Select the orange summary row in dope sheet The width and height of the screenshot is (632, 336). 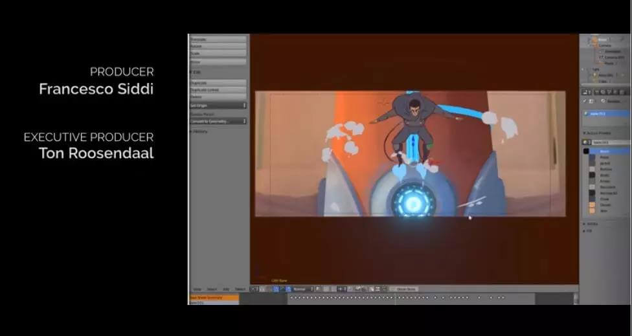[214, 297]
